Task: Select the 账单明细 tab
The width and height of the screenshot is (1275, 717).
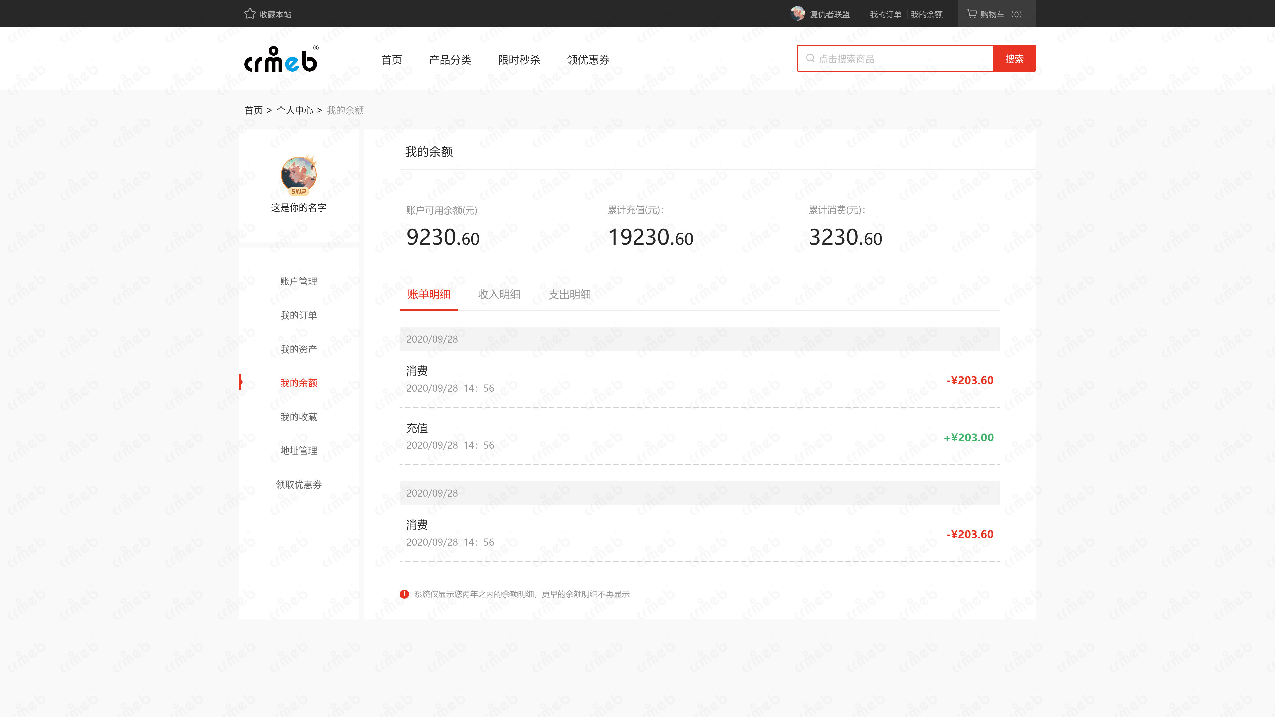Action: pos(429,294)
